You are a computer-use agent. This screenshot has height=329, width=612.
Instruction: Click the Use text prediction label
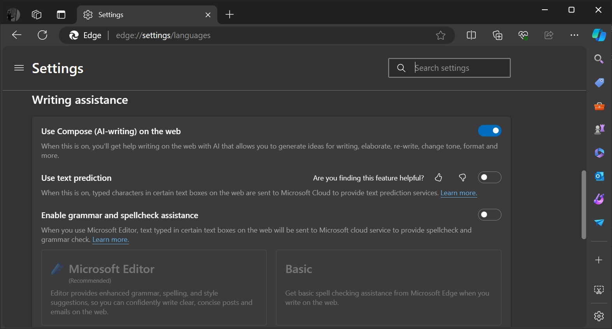pos(76,178)
